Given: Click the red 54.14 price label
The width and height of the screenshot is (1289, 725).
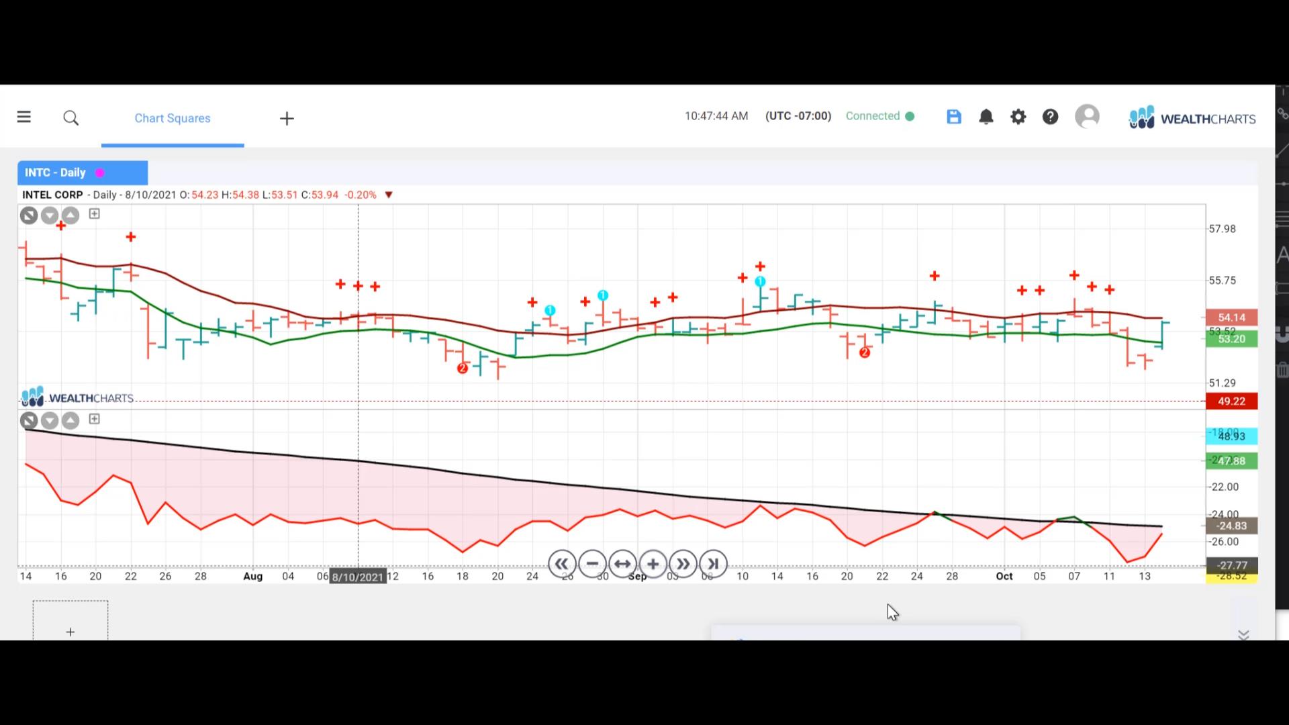Looking at the screenshot, I should click(x=1231, y=318).
